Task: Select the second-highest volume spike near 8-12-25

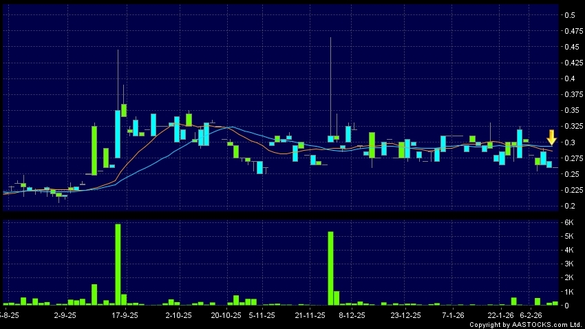Action: (330, 268)
